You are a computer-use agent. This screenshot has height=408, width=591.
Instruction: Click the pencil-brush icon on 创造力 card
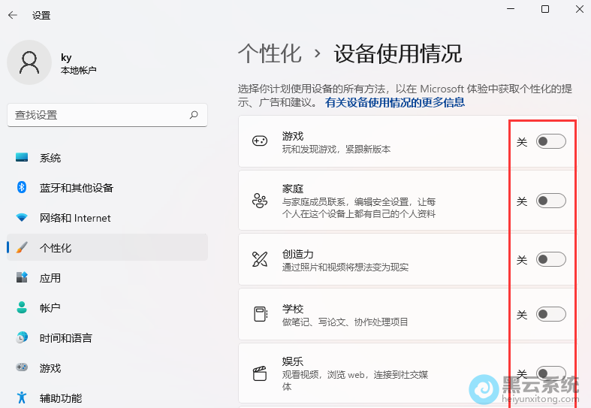coord(260,259)
